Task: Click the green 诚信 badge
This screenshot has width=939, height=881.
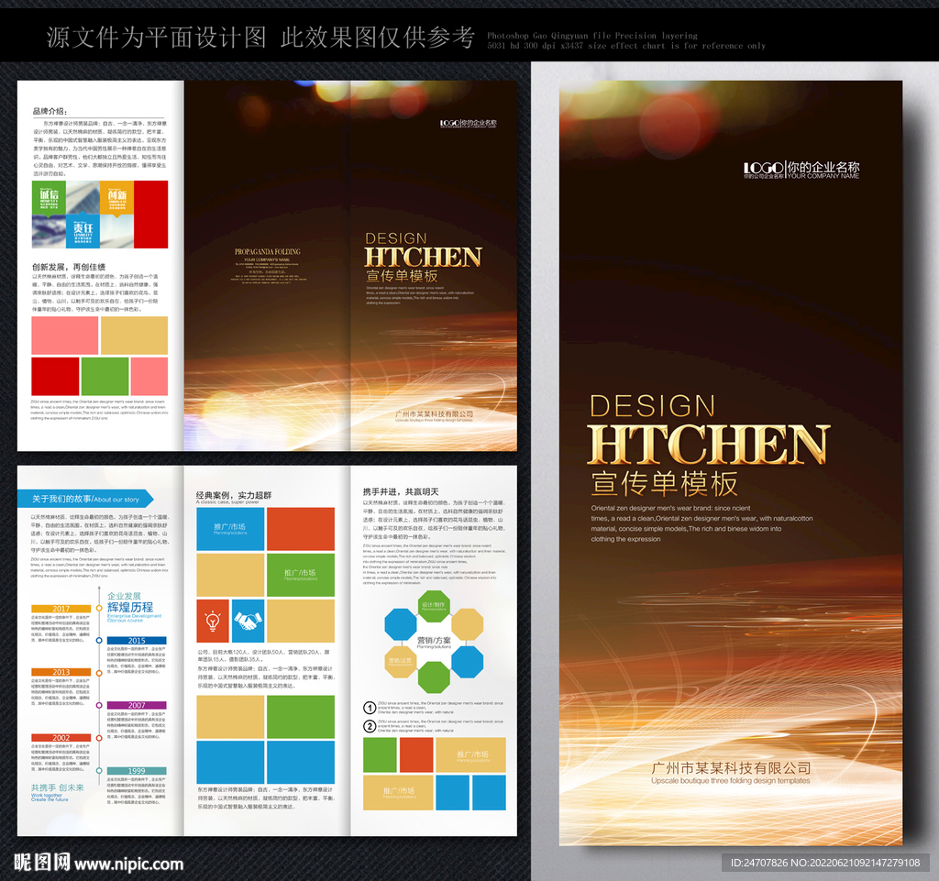Action: coord(50,197)
